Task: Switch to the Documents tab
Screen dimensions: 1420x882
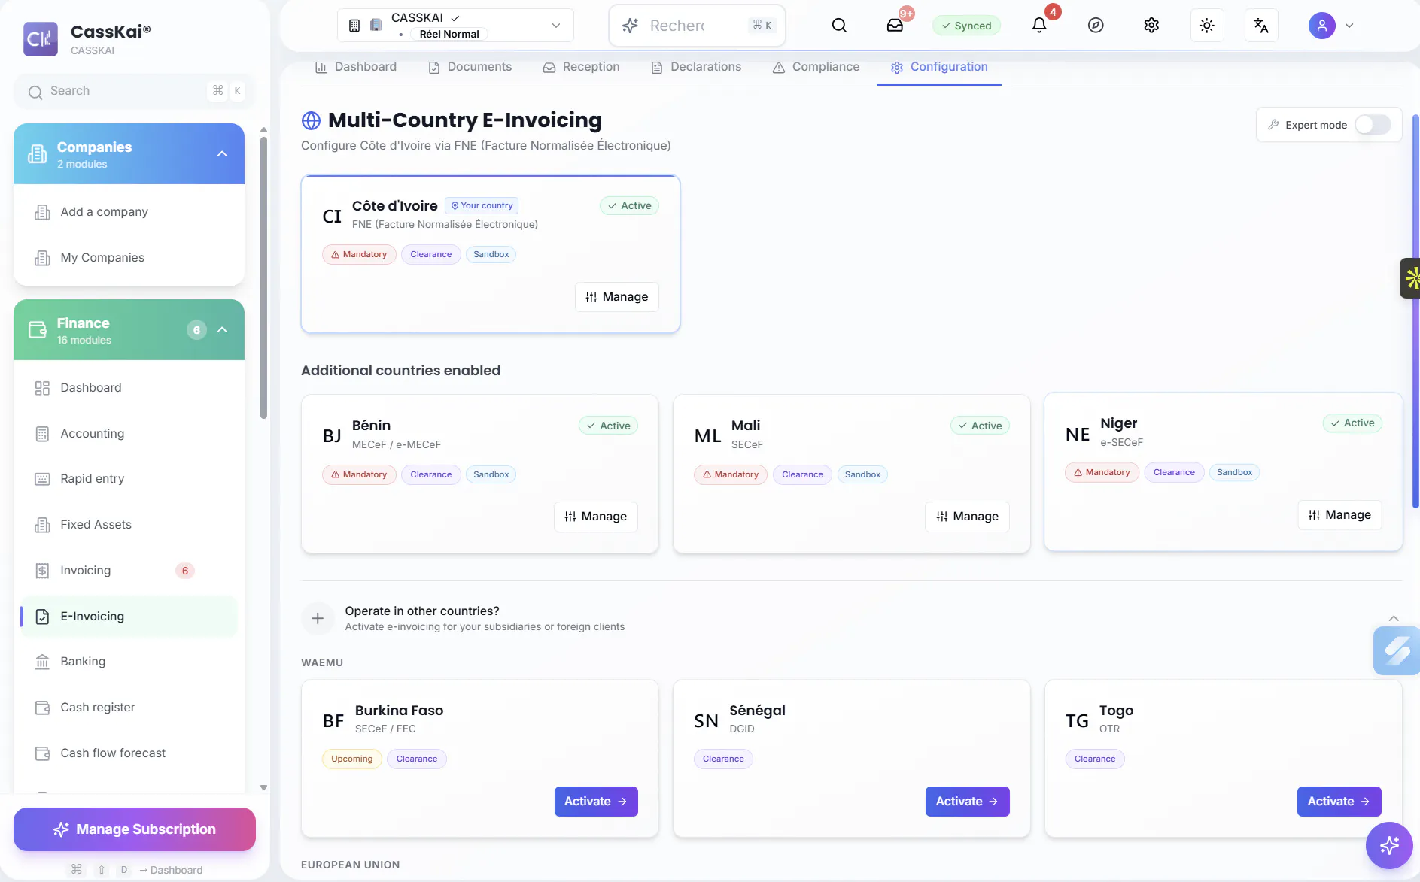Action: (470, 67)
